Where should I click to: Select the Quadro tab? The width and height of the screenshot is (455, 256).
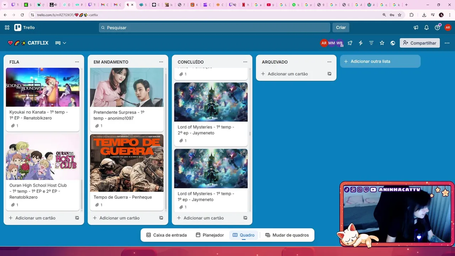pyautogui.click(x=243, y=235)
